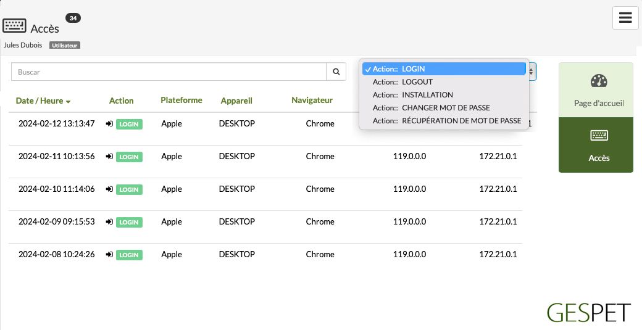
Task: Click LOGIN badge in 2024-02-11 row
Action: pyautogui.click(x=129, y=157)
